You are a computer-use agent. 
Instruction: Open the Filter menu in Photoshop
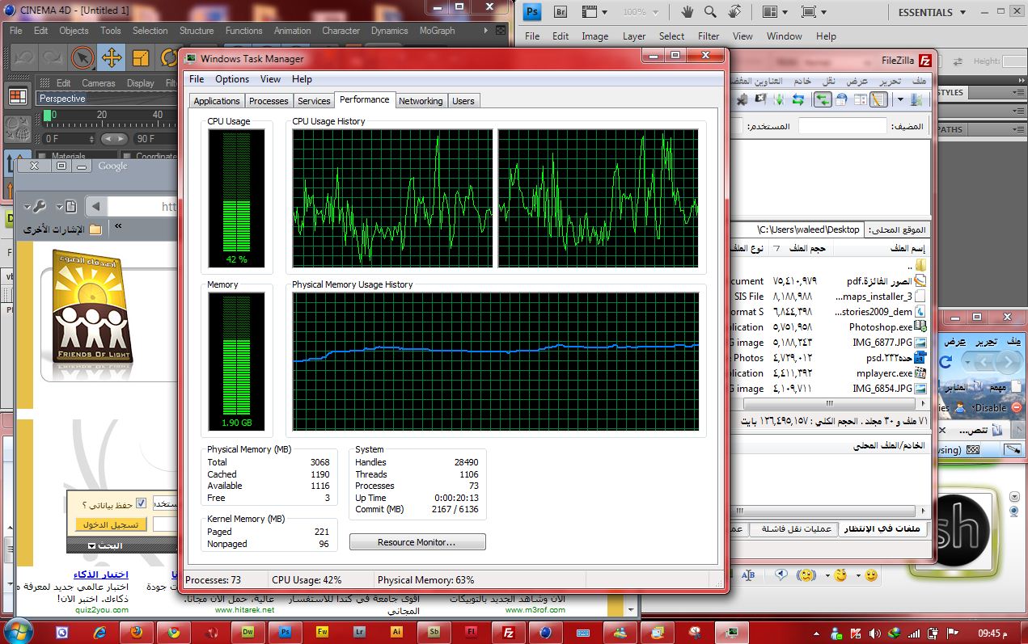click(x=709, y=36)
